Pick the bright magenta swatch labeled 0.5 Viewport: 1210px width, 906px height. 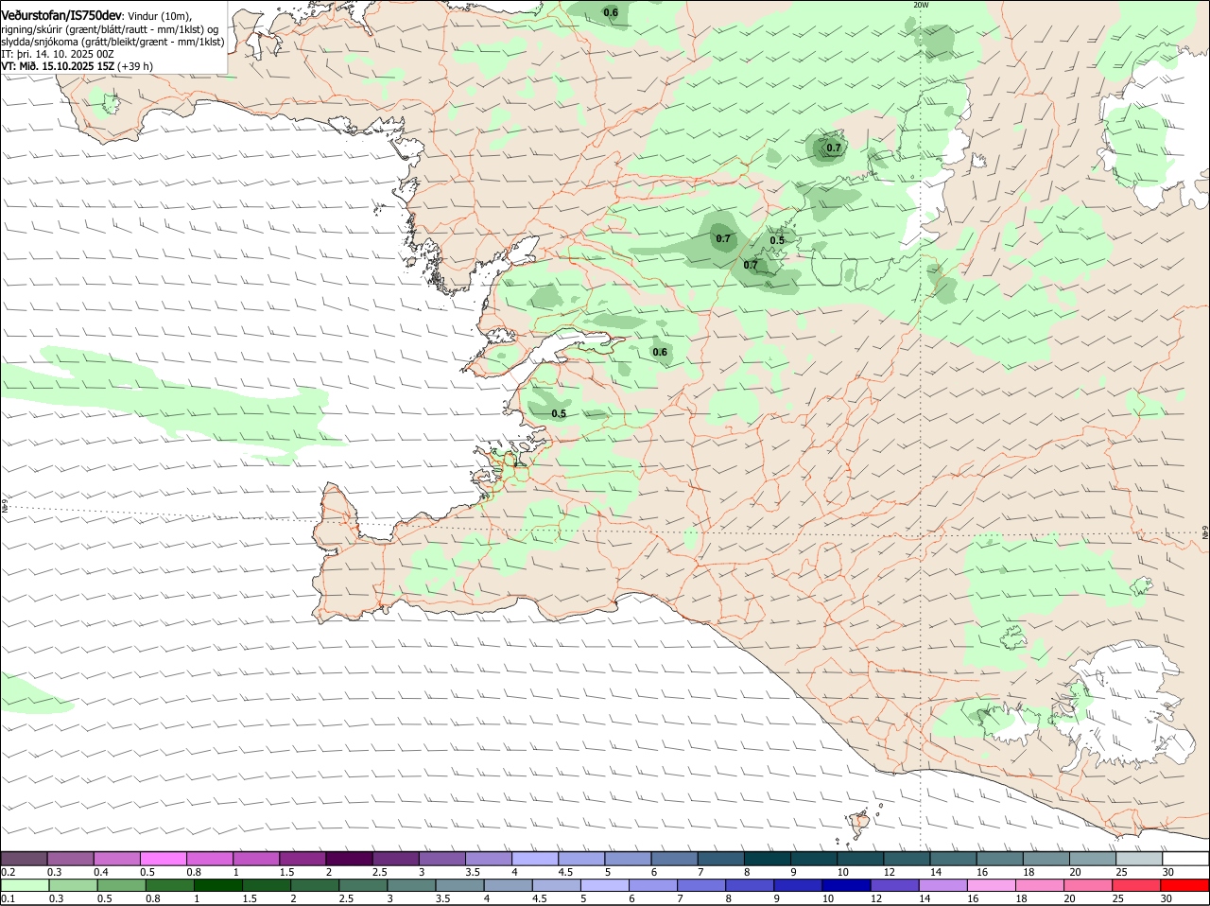164,858
